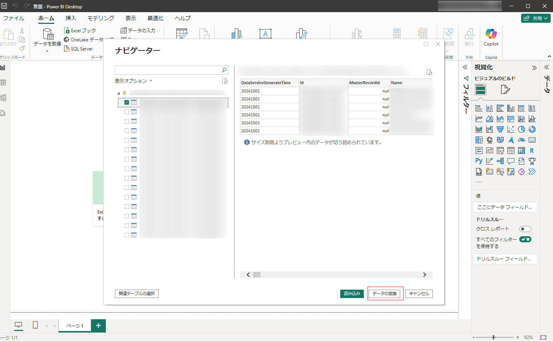Click the 読み込み button
Viewport: 553px width, 342px height.
tap(352, 293)
